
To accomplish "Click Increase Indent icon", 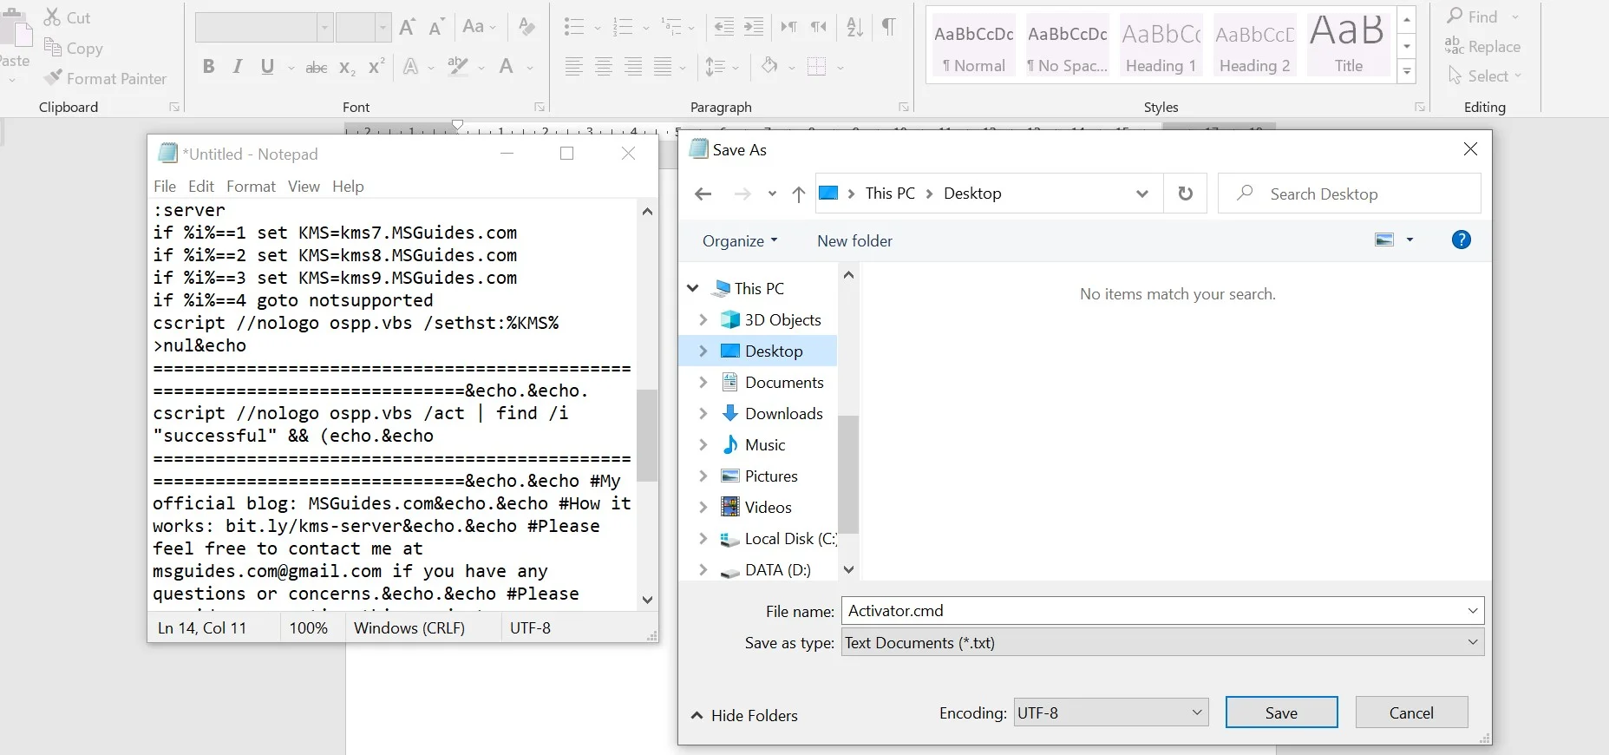I will pos(754,27).
